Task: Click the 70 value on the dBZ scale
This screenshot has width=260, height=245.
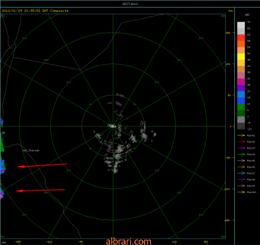Action: click(248, 22)
